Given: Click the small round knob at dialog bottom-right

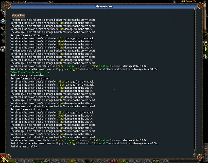Looking at the screenshot, I should (195, 155).
